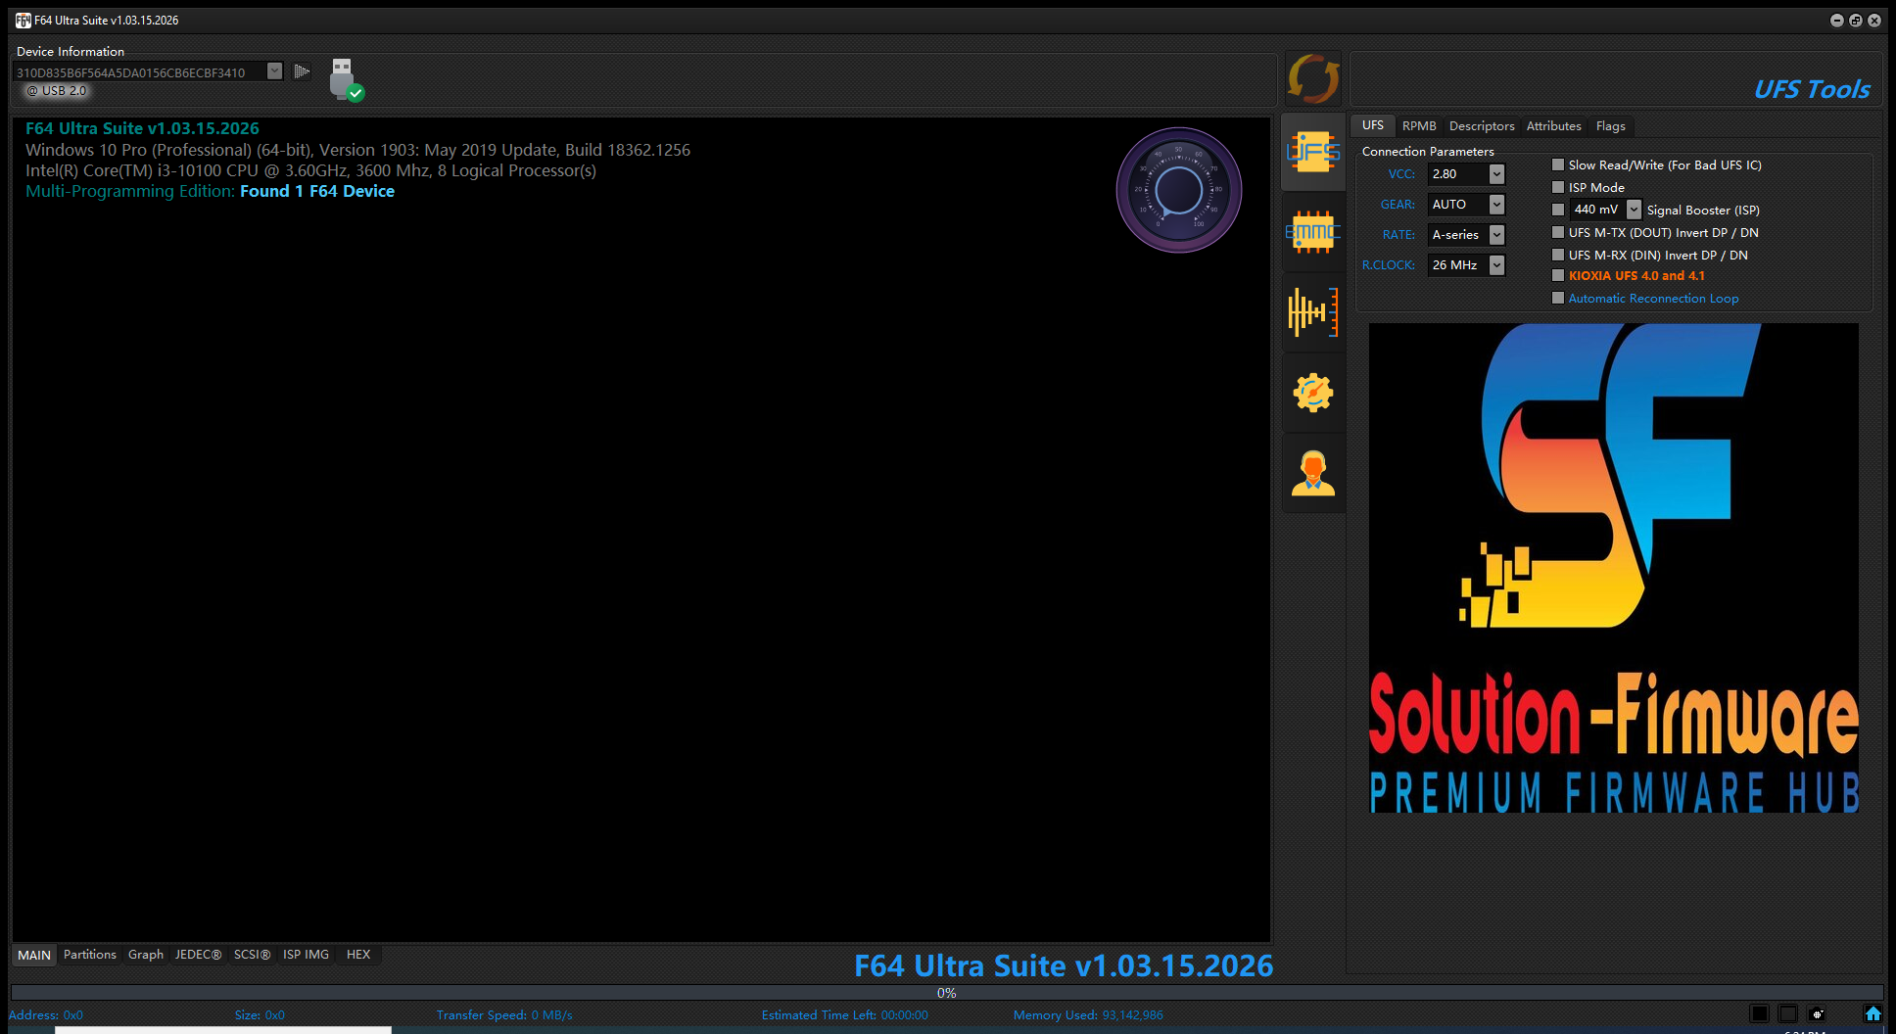
Task: Open the user account avatar icon
Action: 1312,473
